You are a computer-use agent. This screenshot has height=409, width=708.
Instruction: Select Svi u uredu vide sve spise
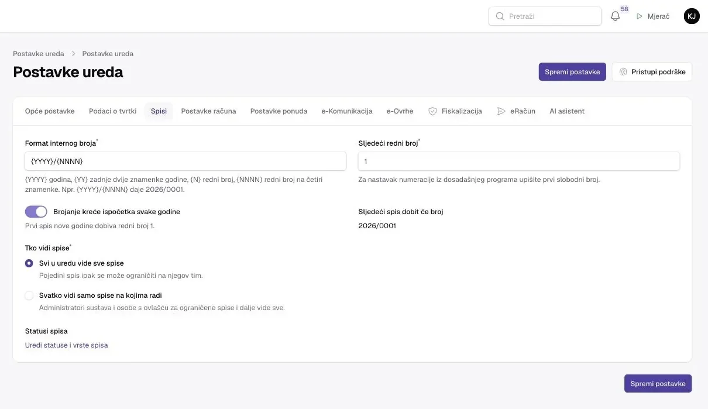29,263
